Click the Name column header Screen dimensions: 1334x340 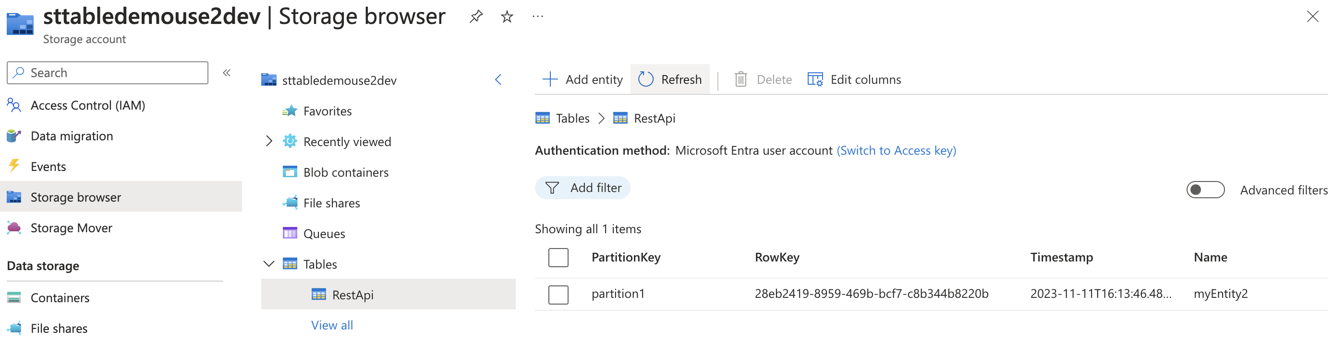point(1210,257)
